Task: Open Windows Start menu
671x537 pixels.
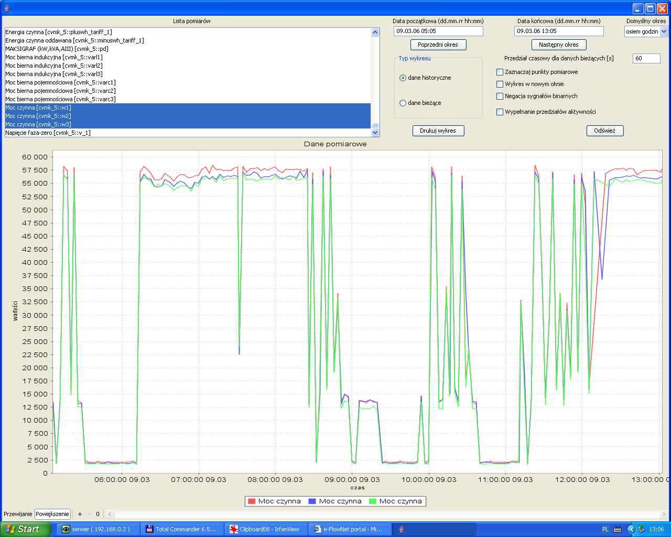Action: [x=25, y=529]
